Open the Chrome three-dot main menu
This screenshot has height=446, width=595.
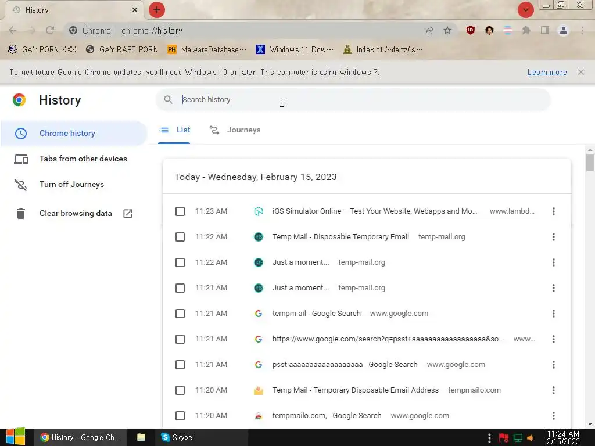(582, 30)
